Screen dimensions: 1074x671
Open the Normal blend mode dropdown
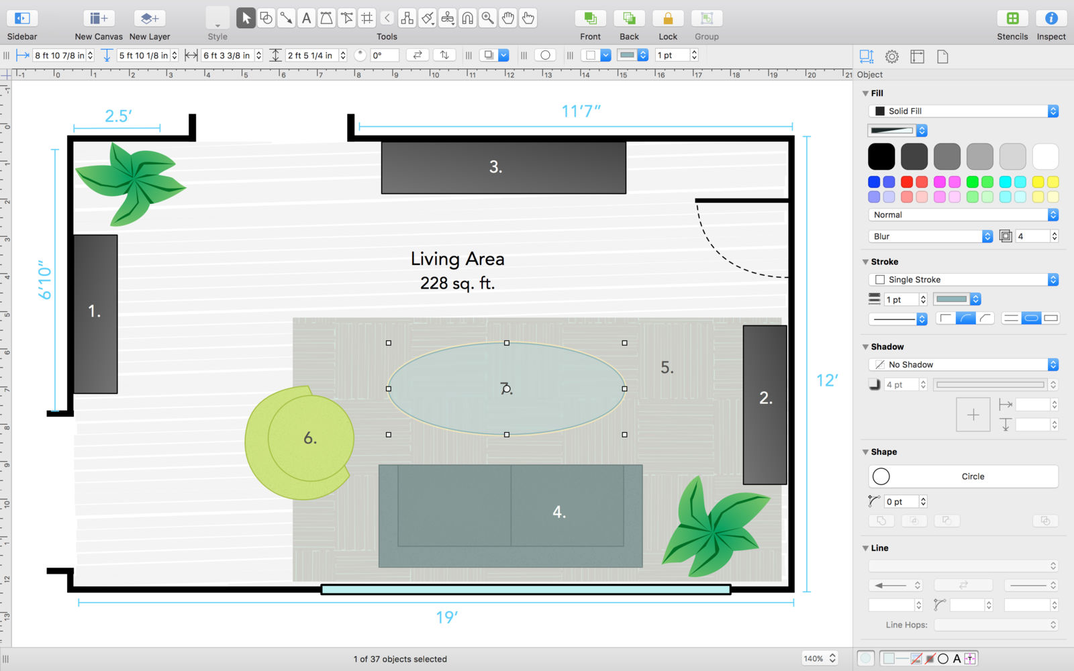(x=964, y=215)
